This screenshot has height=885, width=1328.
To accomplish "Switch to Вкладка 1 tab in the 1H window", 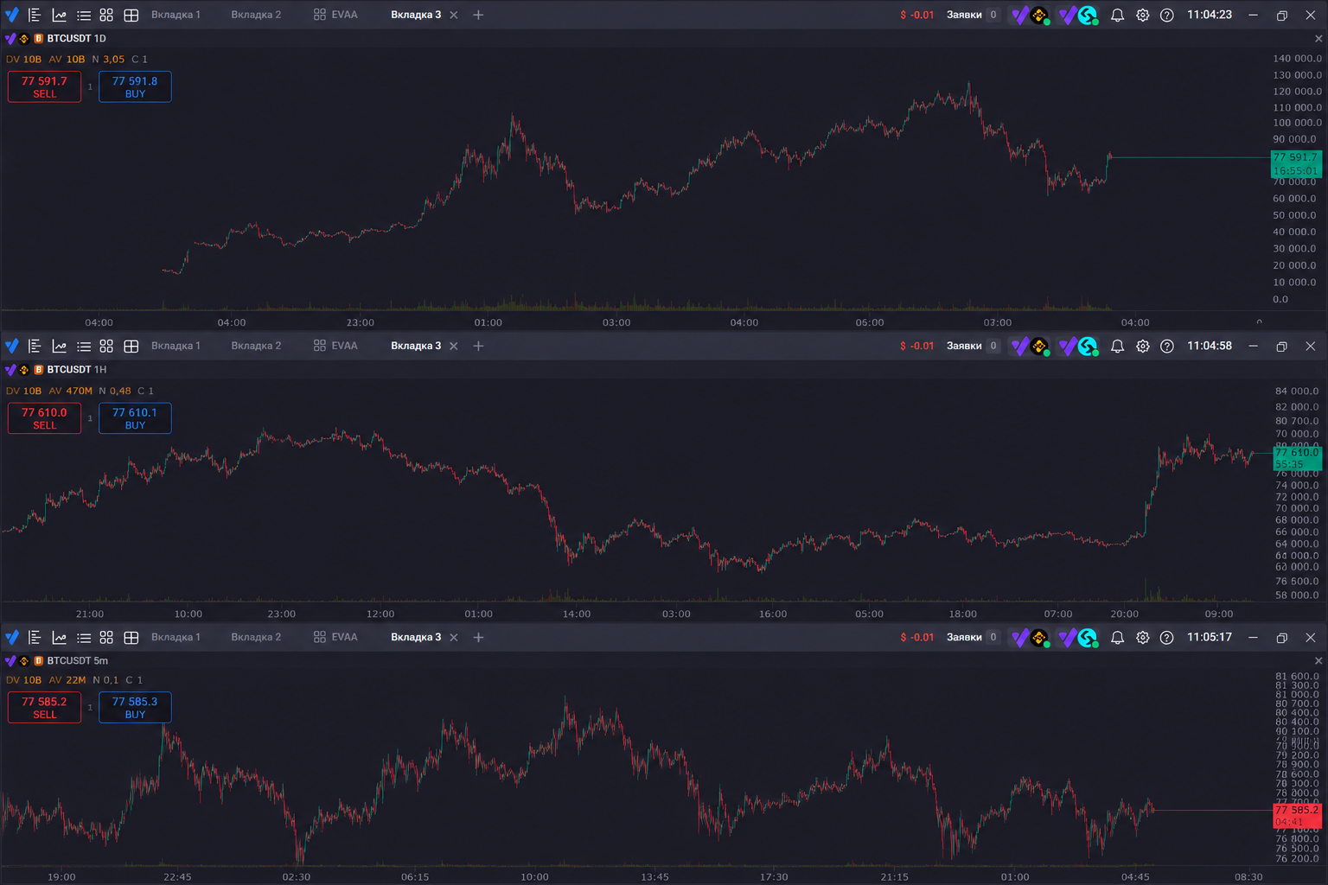I will [x=176, y=346].
